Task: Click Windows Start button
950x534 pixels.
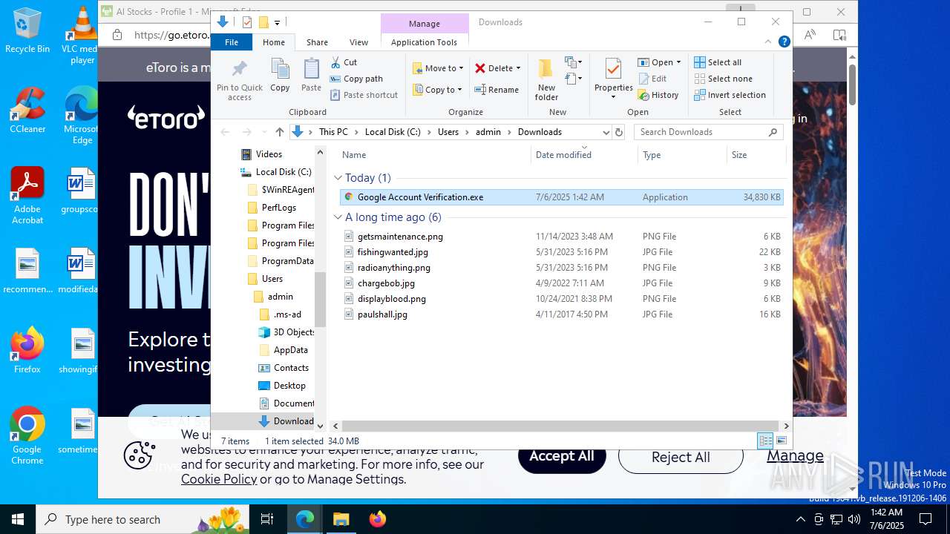Action: [18, 519]
